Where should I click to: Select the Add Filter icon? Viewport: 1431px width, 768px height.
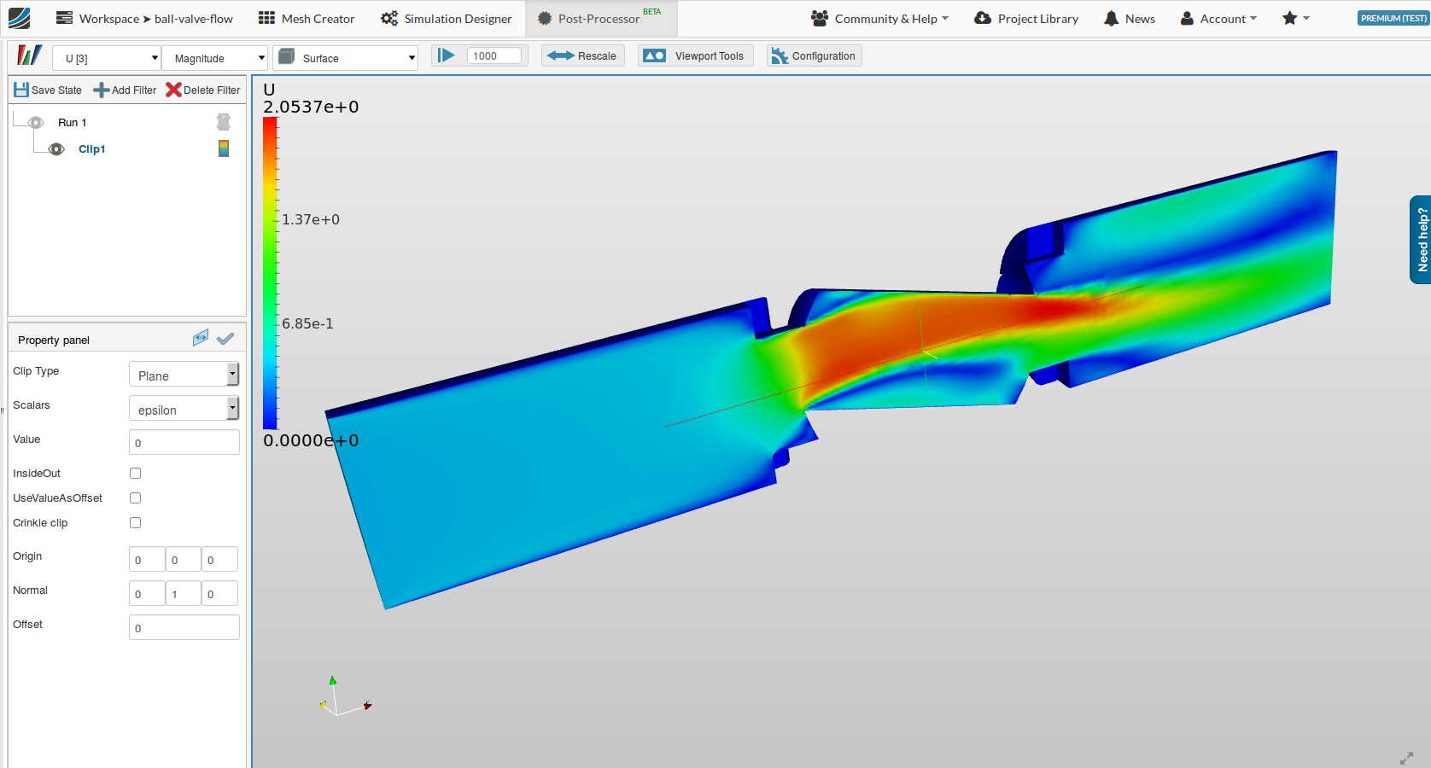click(125, 90)
